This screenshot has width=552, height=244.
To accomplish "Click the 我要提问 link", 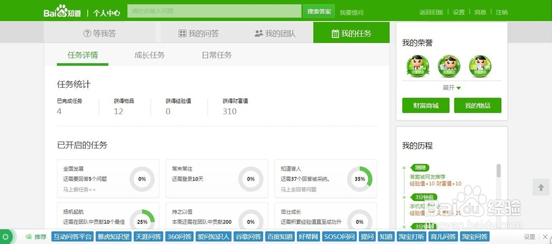I will coord(351,12).
